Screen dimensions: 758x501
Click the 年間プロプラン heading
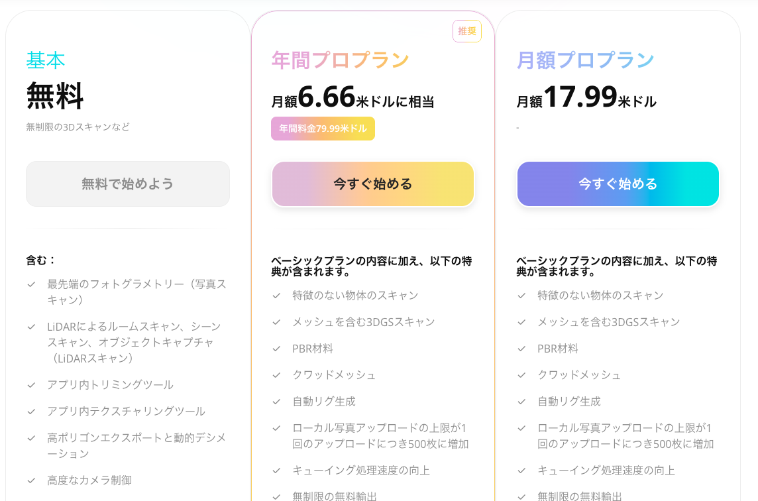tap(341, 60)
